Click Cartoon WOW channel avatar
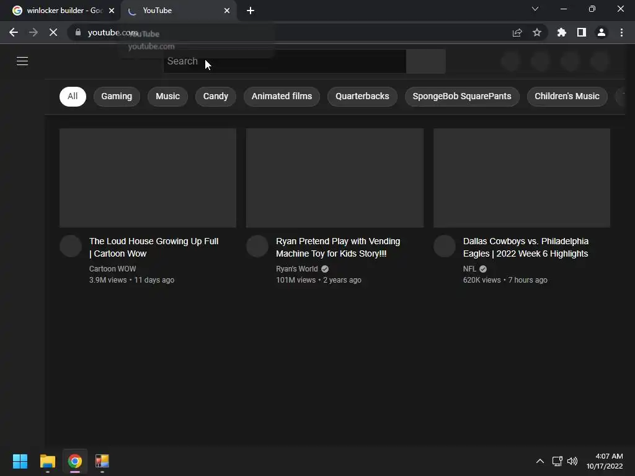Viewport: 635px width, 476px height. 71,246
